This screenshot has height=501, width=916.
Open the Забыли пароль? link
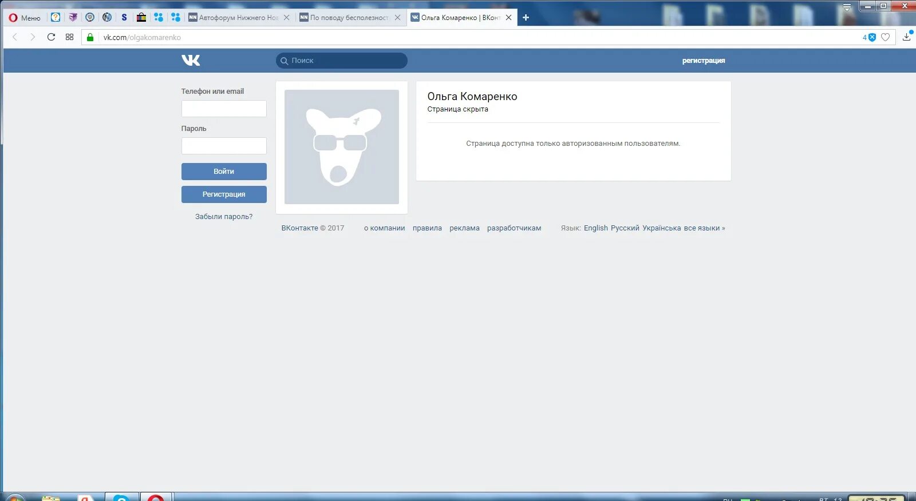[x=224, y=217]
